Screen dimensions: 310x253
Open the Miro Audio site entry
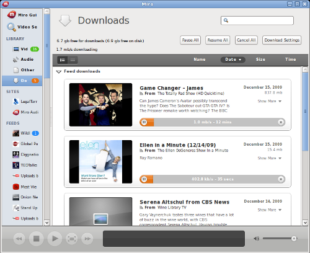click(22, 112)
